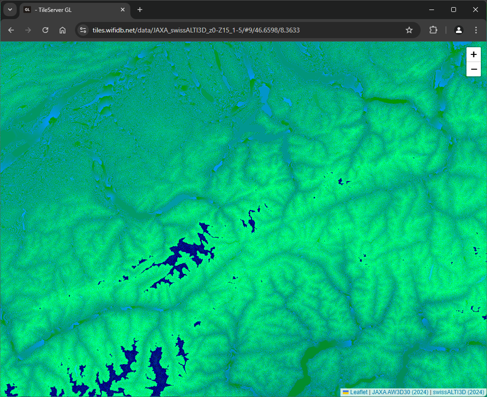Viewport: 487px width, 397px height.
Task: Zoom out on the map
Action: [474, 70]
